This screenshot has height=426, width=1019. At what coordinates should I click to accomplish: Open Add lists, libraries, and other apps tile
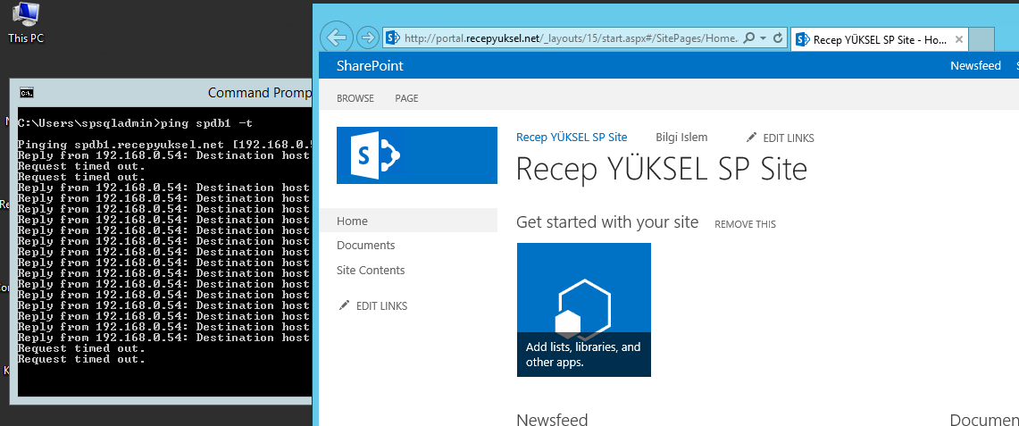(583, 310)
